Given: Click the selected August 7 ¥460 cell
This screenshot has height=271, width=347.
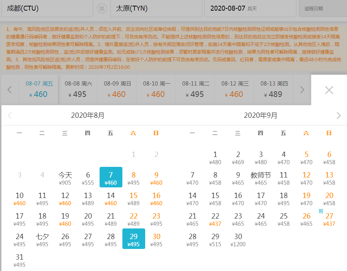Looking at the screenshot, I should point(111,177).
